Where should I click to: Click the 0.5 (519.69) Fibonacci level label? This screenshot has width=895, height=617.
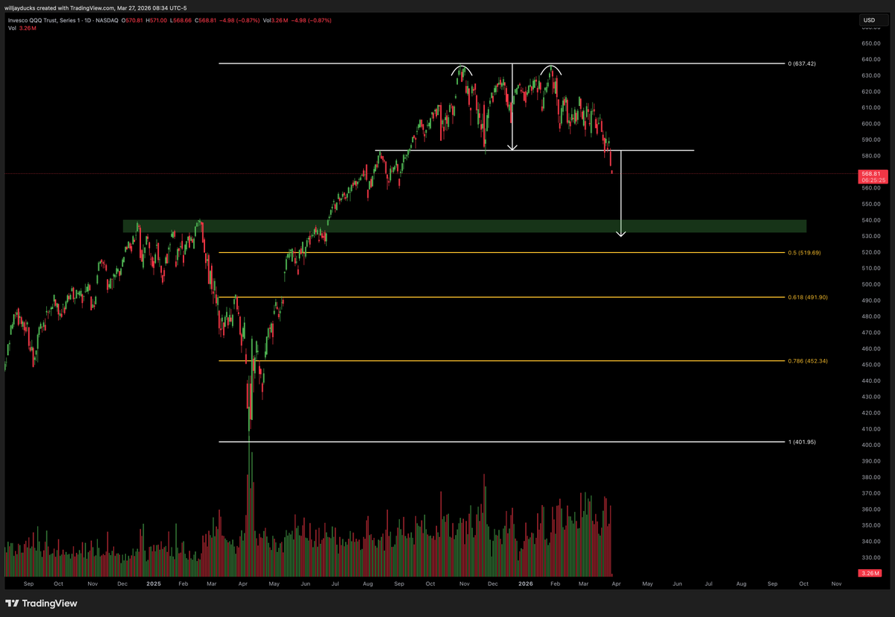tap(804, 252)
